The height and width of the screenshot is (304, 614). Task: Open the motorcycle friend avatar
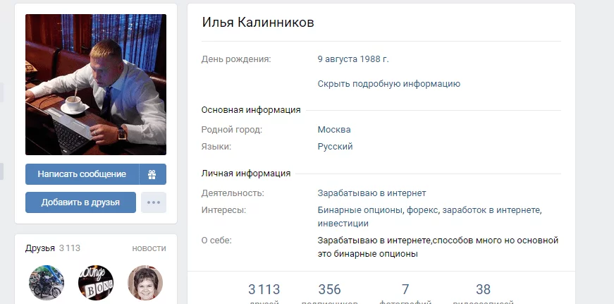click(47, 282)
